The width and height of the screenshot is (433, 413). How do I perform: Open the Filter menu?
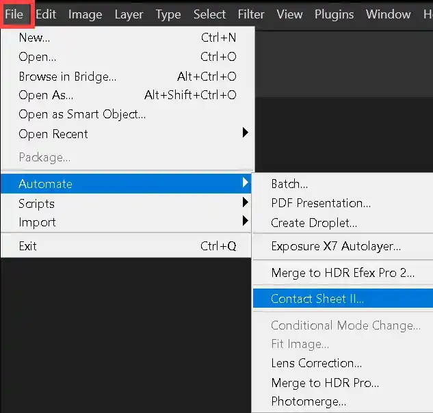tap(251, 14)
